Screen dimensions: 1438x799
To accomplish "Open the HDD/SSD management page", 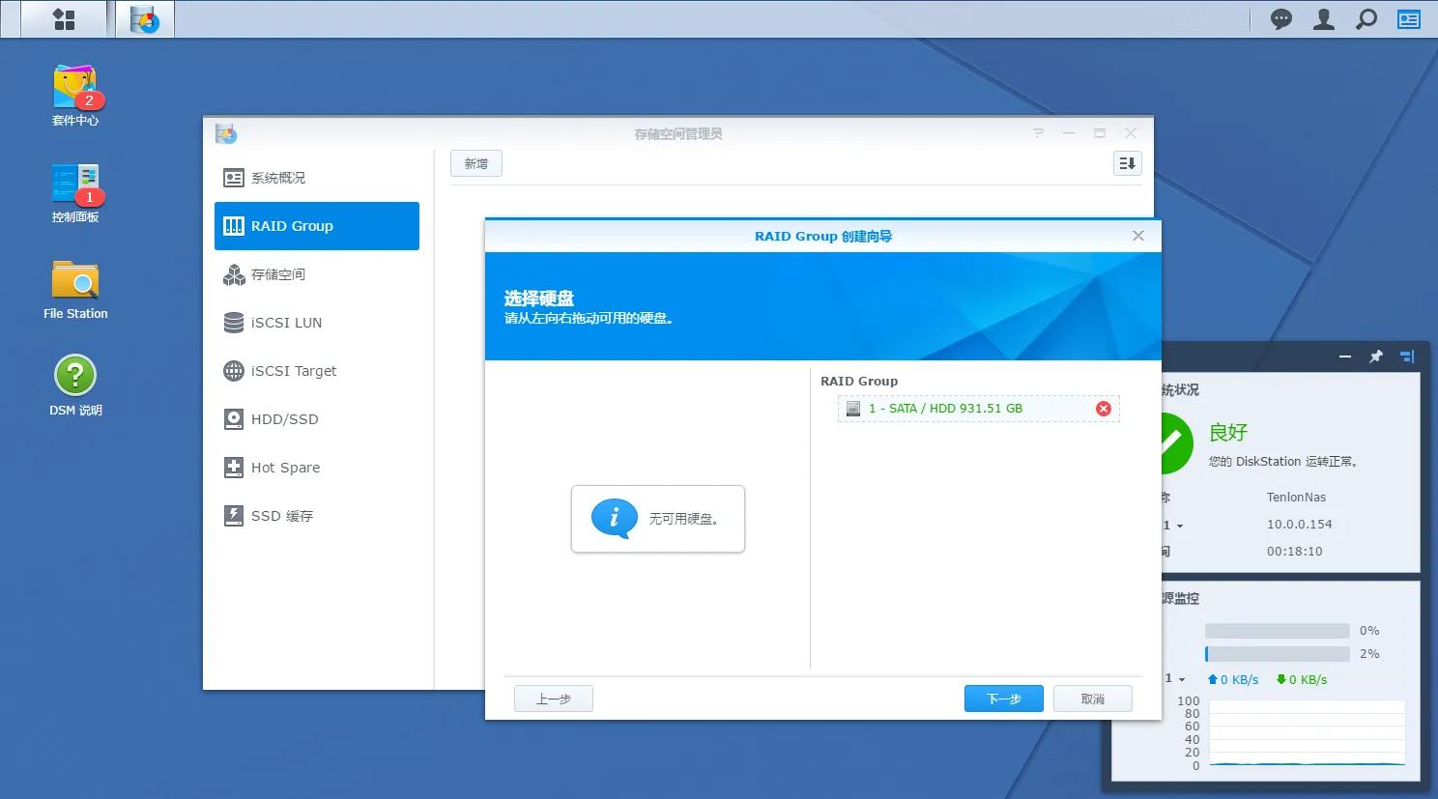I will [x=284, y=418].
